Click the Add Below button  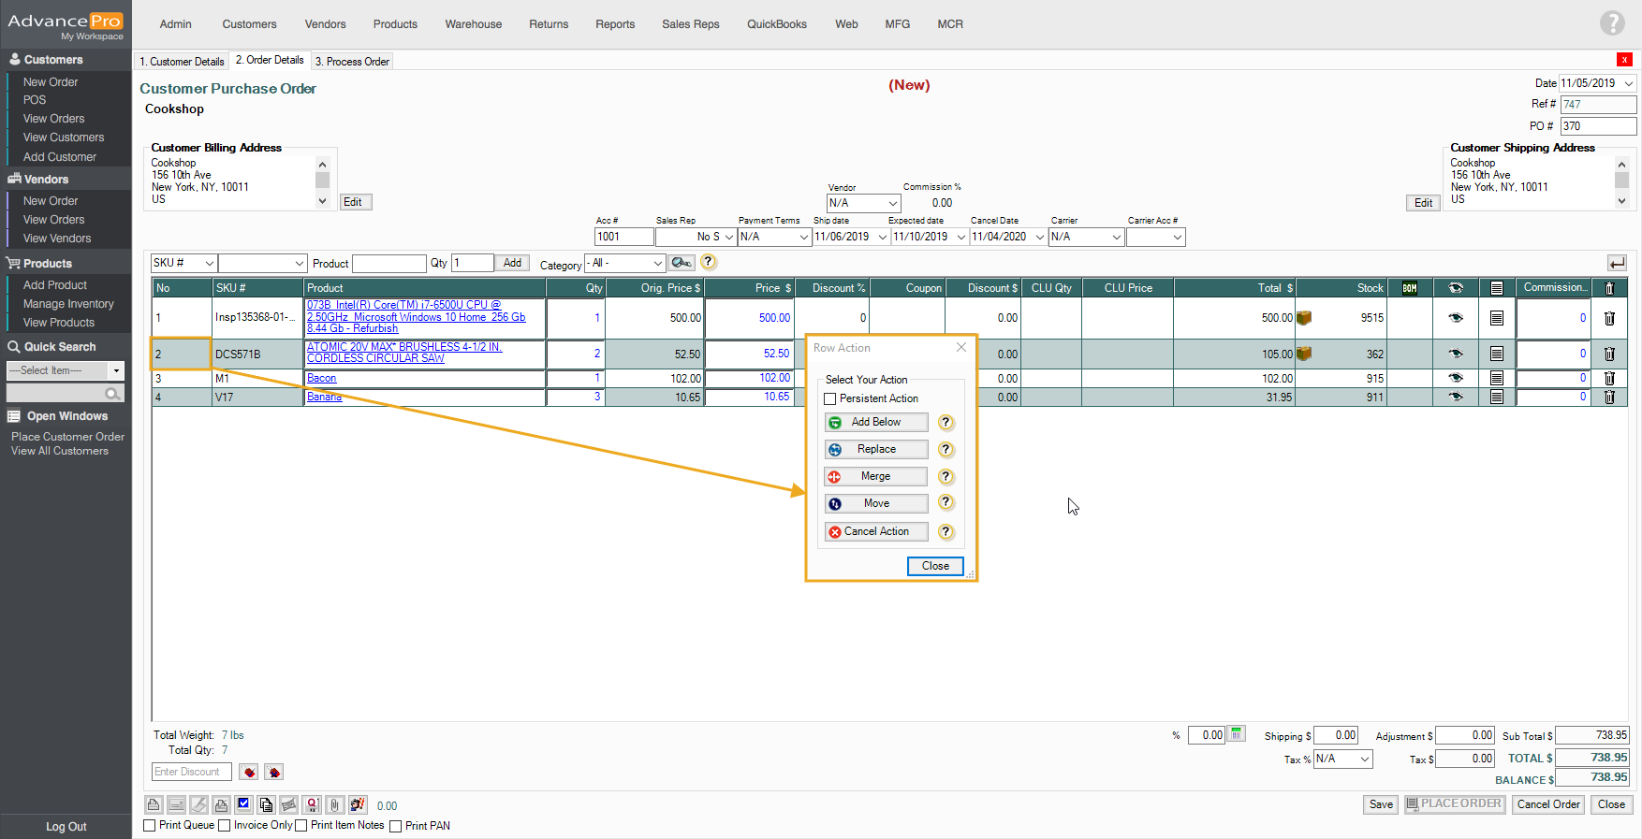(875, 422)
